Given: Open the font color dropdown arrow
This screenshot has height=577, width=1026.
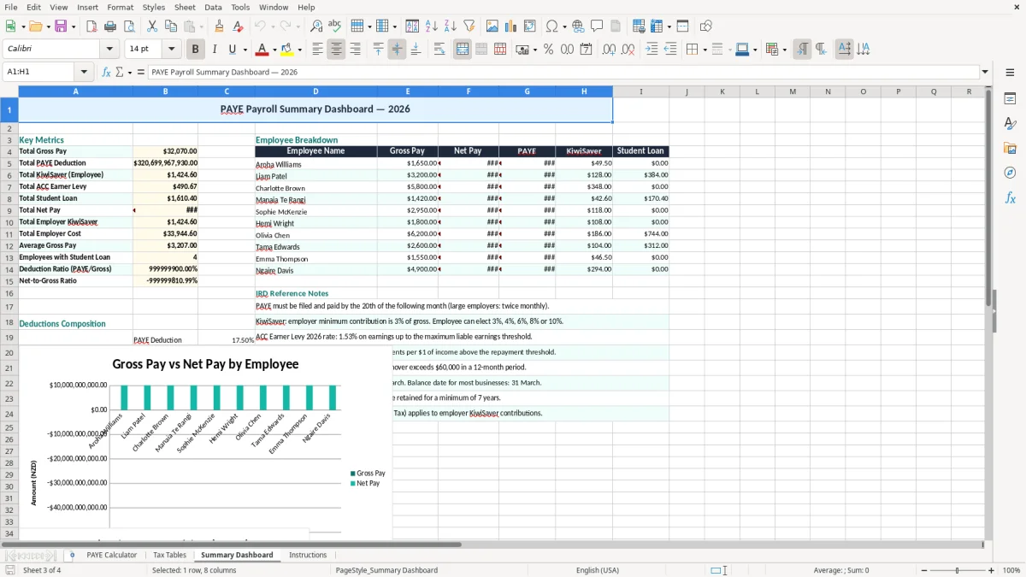Looking at the screenshot, I should click(x=274, y=50).
